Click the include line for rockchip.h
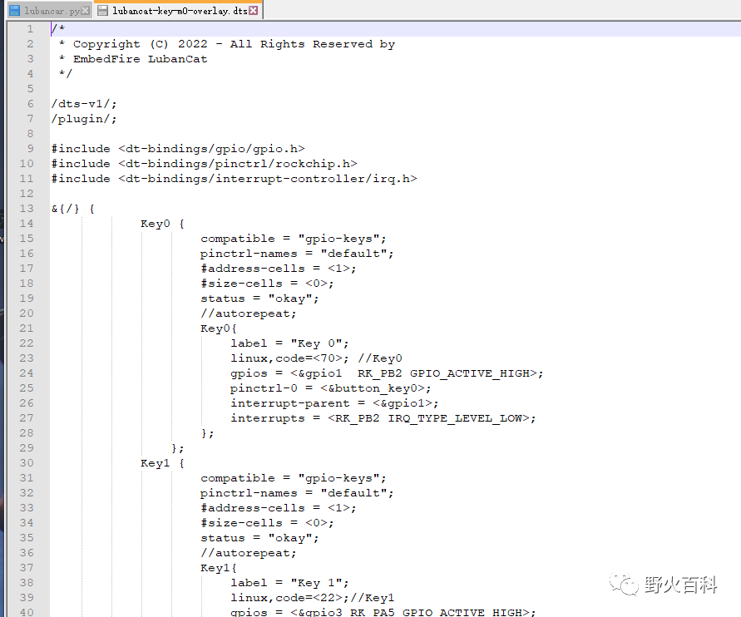741x617 pixels. pos(204,164)
